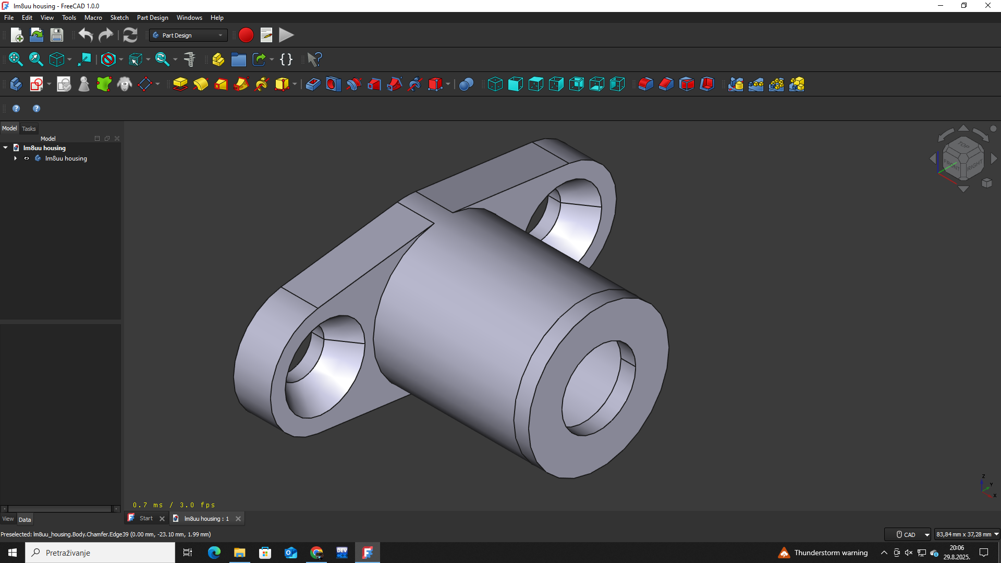Click the Create Body icon

pos(16,84)
